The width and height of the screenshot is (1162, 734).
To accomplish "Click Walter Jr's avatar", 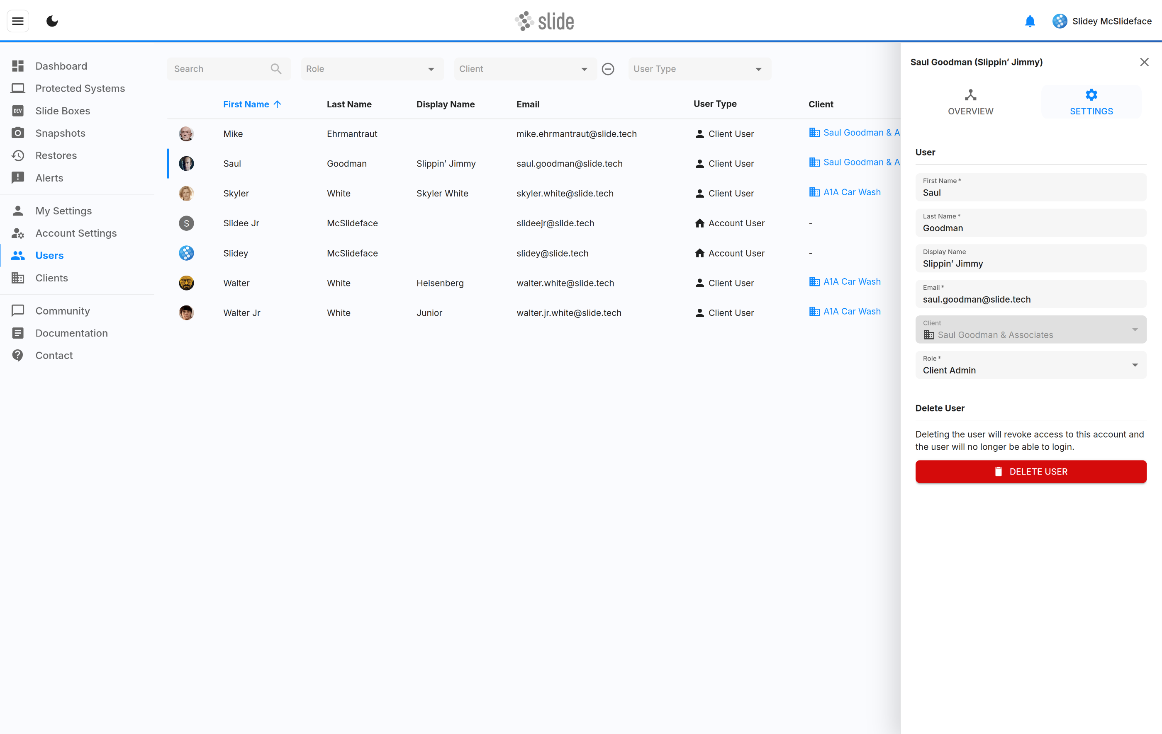I will [186, 313].
